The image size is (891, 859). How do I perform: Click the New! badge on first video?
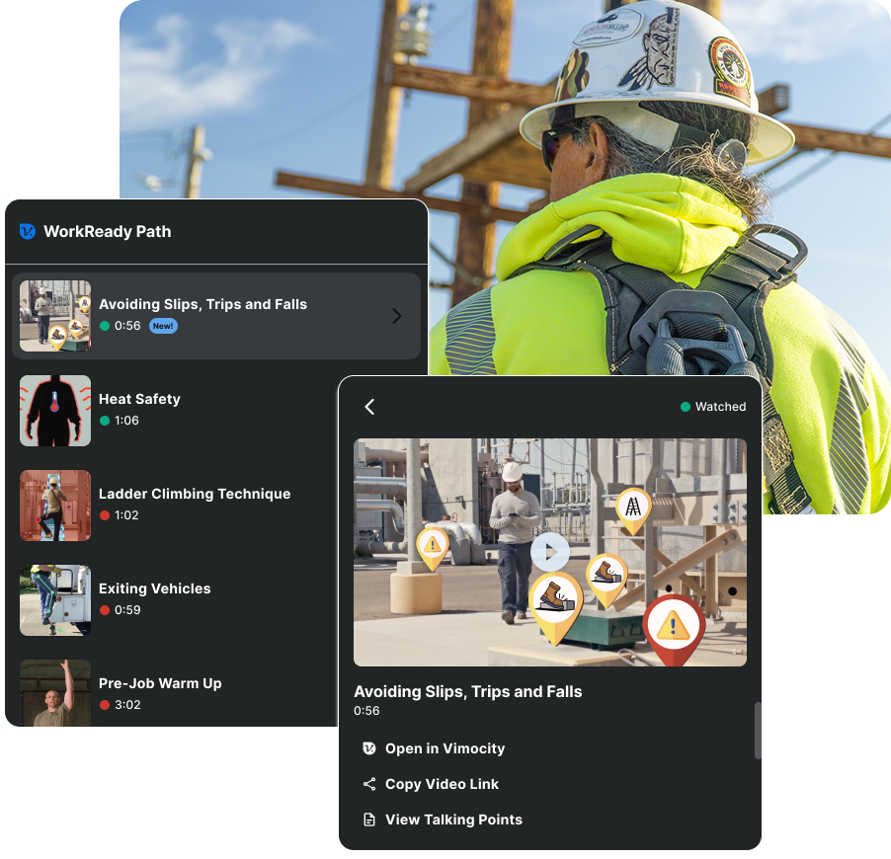tap(163, 326)
